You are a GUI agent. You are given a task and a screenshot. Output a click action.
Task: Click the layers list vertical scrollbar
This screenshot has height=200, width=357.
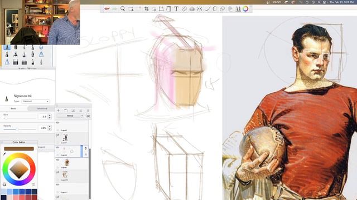90,173
